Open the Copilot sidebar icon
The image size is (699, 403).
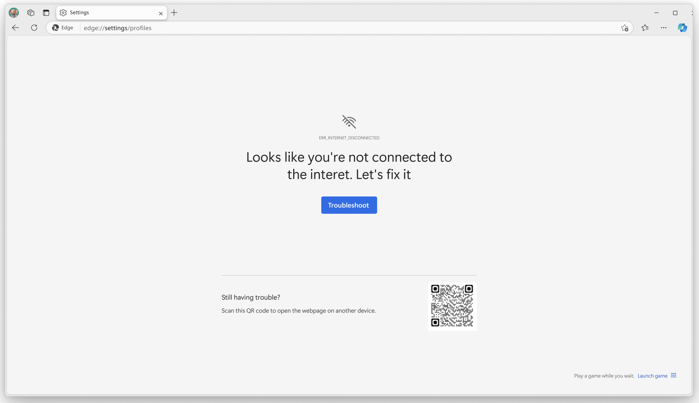682,28
